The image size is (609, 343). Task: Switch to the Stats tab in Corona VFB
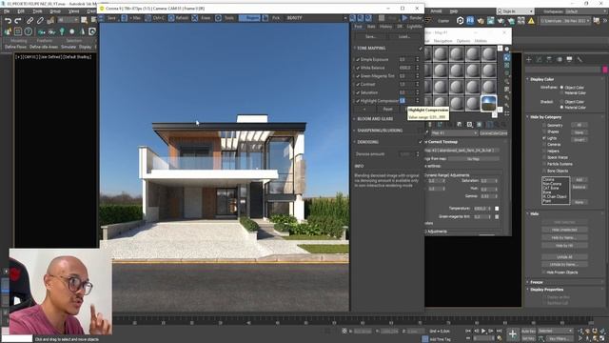[371, 27]
